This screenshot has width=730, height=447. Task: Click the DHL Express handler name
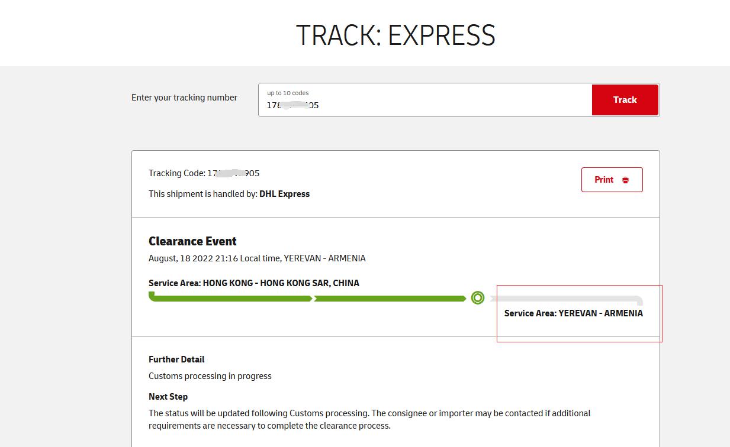click(284, 194)
